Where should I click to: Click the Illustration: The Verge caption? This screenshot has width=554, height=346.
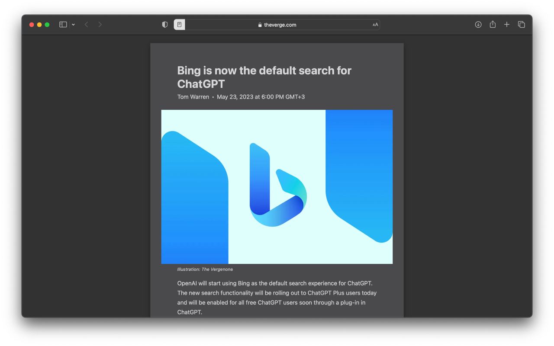pos(205,269)
